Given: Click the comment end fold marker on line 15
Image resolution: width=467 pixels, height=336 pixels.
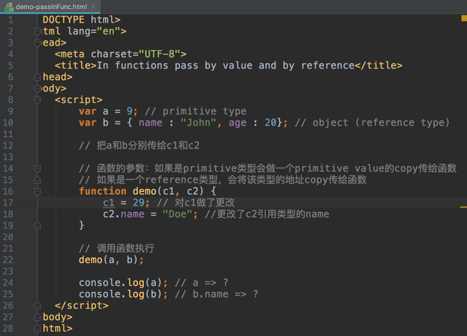Looking at the screenshot, I should pos(37,180).
